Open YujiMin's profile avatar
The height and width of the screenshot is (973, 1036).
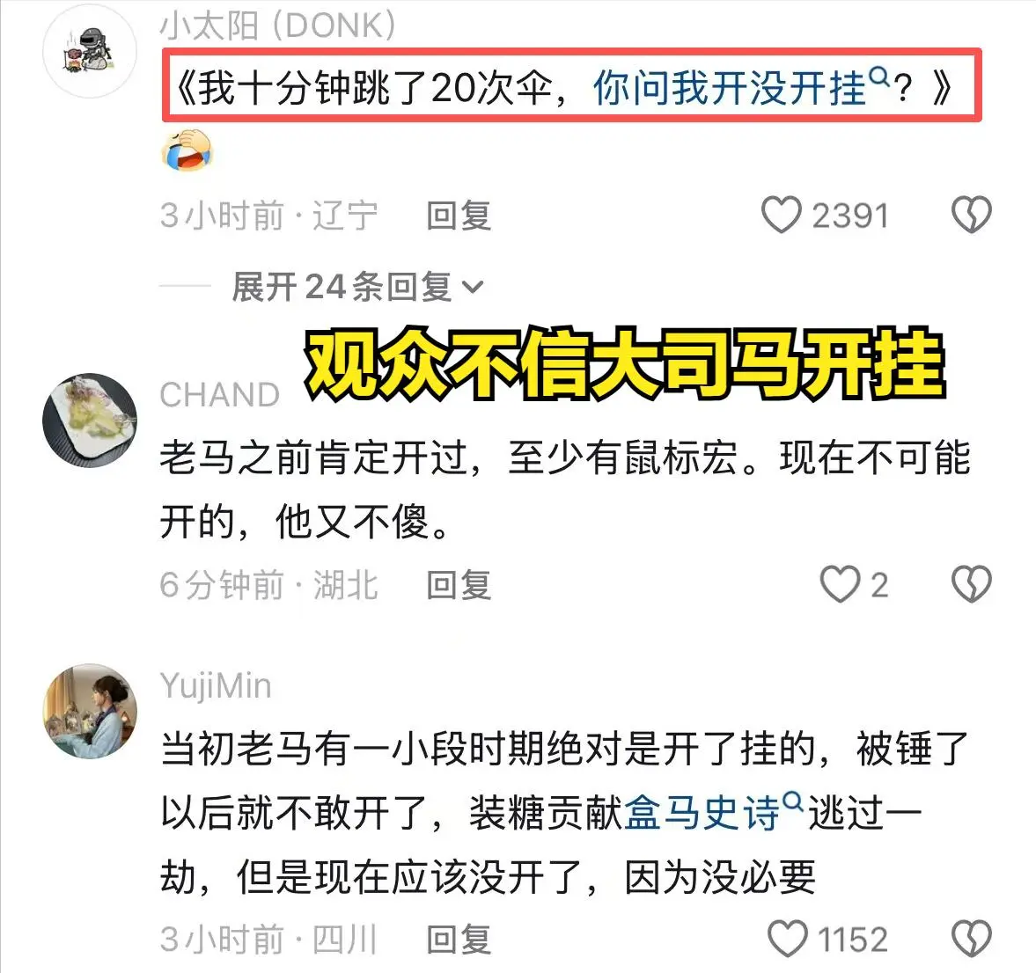(x=90, y=711)
